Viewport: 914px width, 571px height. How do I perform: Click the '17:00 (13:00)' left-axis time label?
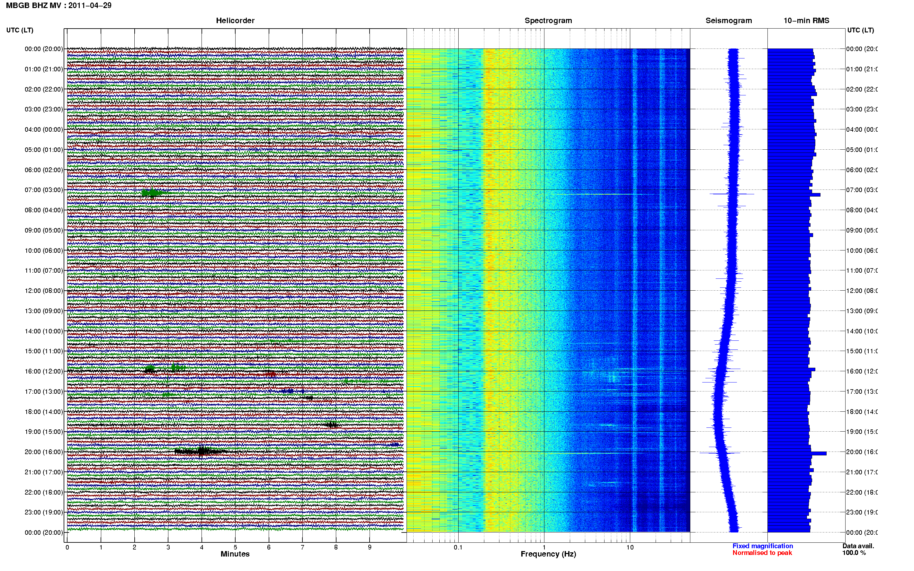(44, 391)
